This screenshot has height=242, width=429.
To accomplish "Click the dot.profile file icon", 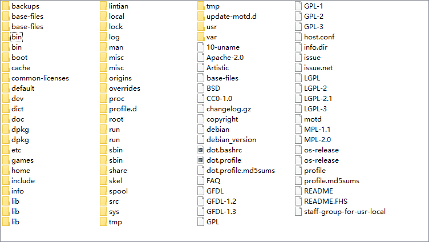I will (x=201, y=160).
